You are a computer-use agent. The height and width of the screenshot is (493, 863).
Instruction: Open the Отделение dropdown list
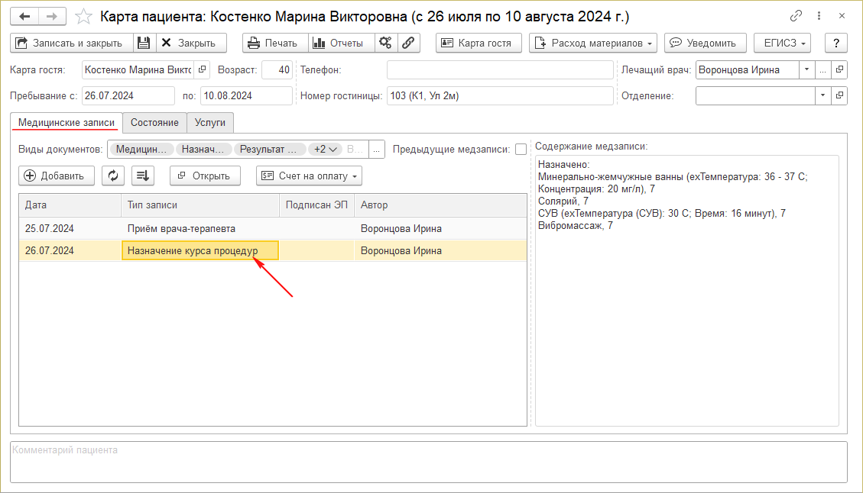[822, 96]
